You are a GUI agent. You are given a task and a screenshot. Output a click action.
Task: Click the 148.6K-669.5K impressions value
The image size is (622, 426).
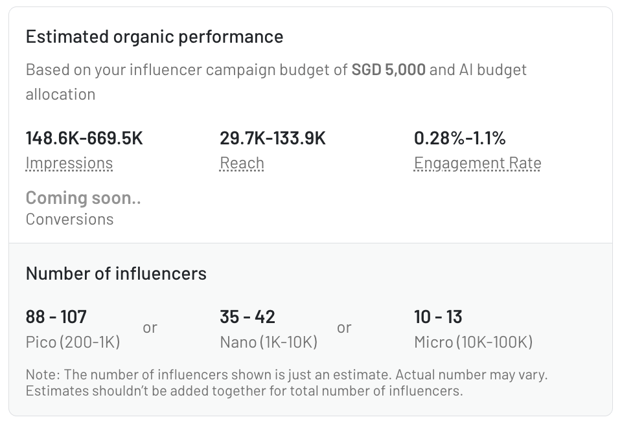point(84,138)
